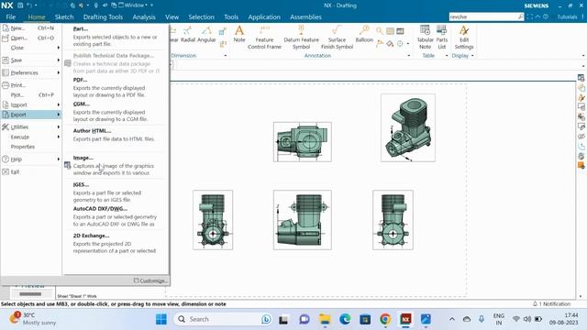Click the search magnifier in command finder
Image resolution: width=587 pixels, height=330 pixels.
[520, 16]
